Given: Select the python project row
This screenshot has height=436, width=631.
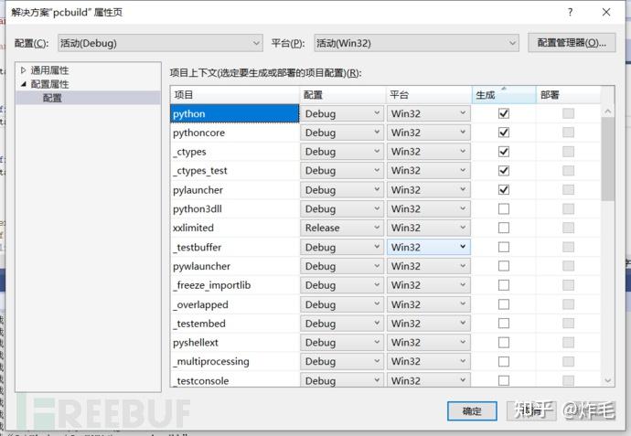Looking at the screenshot, I should [235, 113].
